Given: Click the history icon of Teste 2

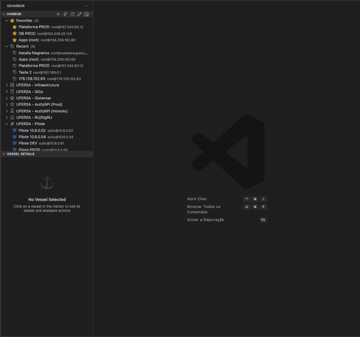Looking at the screenshot, I should [x=14, y=72].
